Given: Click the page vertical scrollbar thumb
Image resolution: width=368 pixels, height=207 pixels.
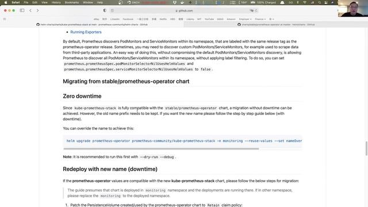Looking at the screenshot, I should 366,148.
